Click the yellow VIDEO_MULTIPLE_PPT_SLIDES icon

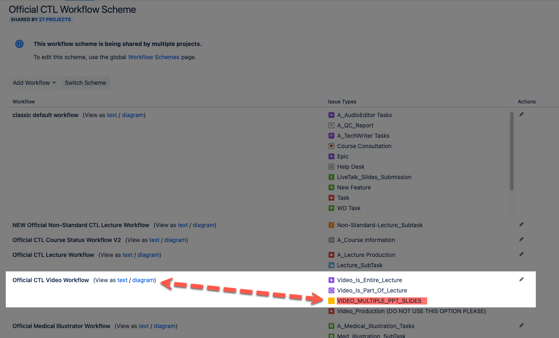[x=331, y=301]
